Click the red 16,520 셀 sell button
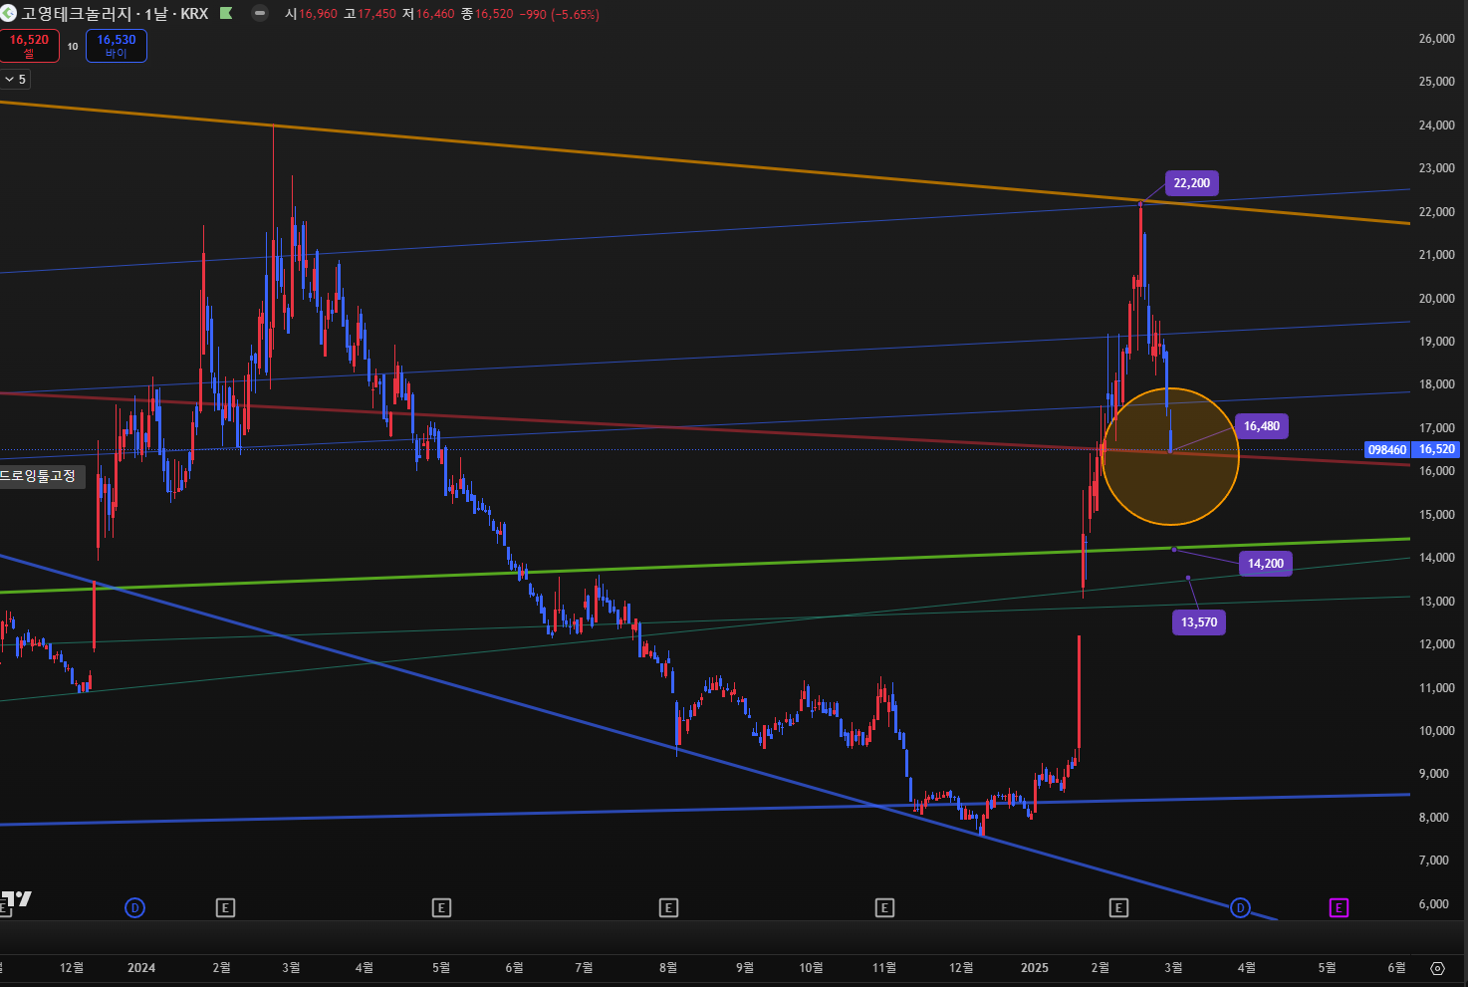1468x987 pixels. pyautogui.click(x=29, y=46)
